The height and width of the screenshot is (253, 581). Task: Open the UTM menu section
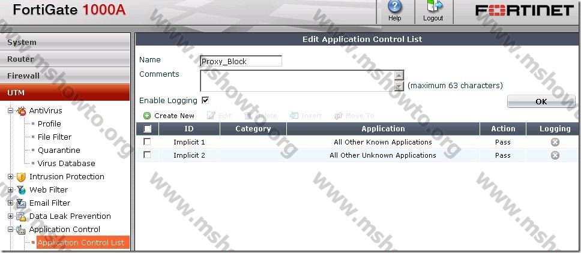pos(65,92)
